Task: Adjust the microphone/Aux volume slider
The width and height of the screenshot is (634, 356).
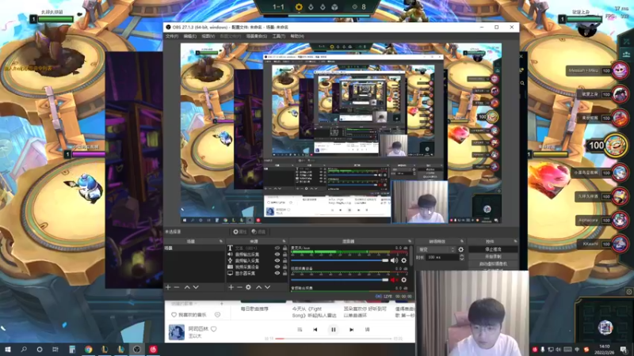Action: [x=339, y=260]
